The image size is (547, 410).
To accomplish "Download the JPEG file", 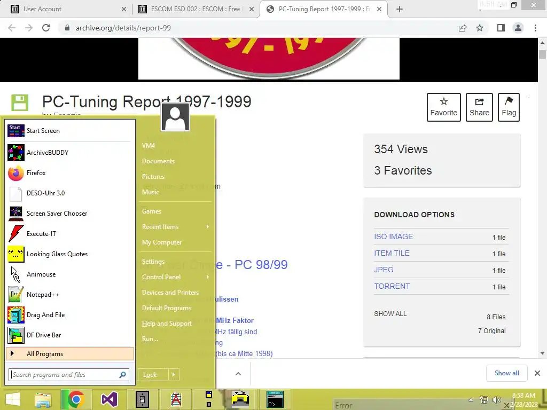I will pos(384,270).
